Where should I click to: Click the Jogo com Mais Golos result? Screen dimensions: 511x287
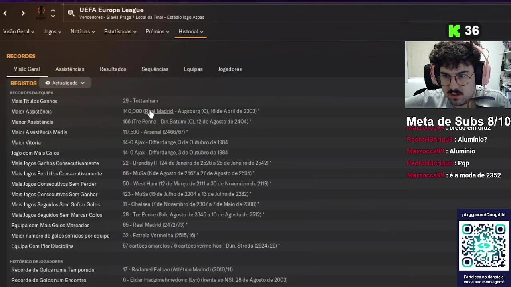click(175, 153)
